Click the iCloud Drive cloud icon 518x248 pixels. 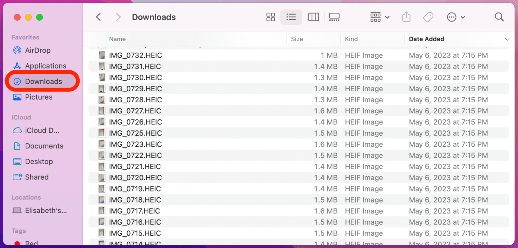17,130
